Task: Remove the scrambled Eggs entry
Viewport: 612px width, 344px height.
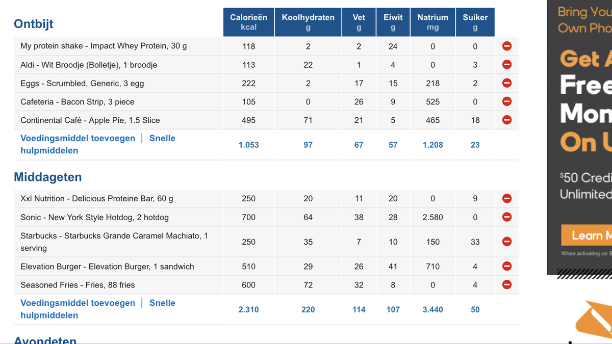Action: point(507,83)
